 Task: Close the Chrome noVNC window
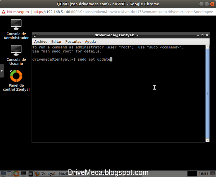[212, 4]
